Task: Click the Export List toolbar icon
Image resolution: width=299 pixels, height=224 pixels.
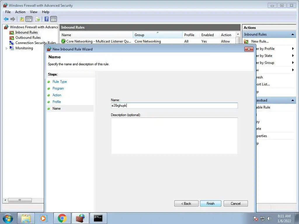Action: pyautogui.click(x=38, y=19)
